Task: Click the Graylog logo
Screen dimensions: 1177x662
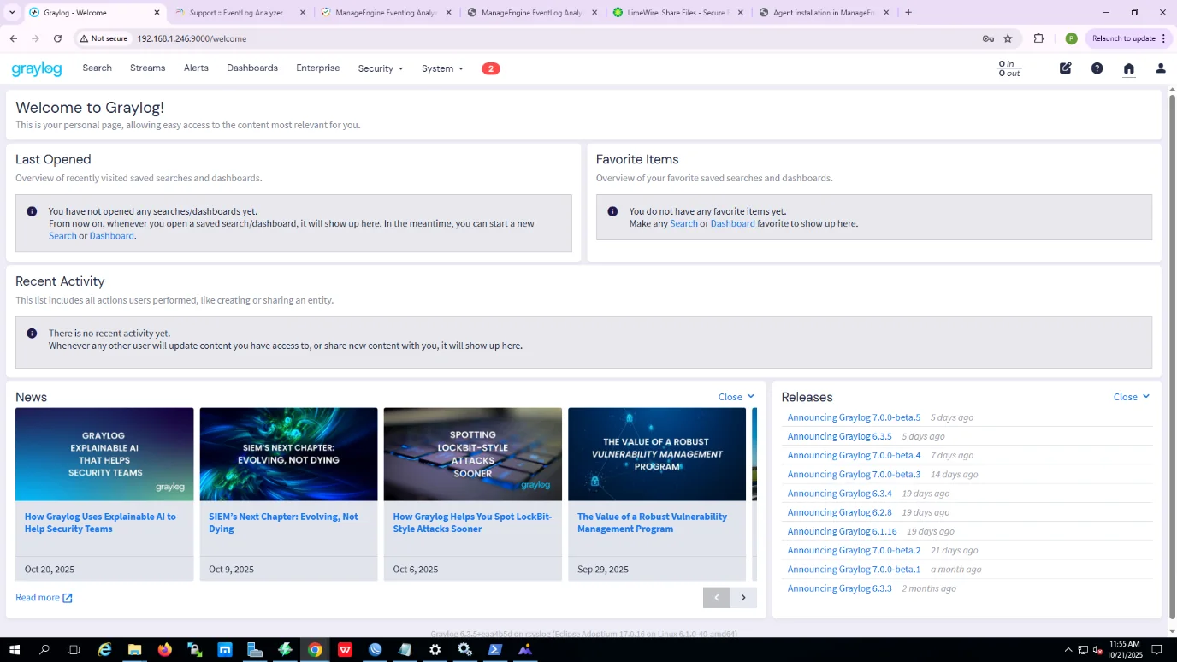Action: (x=37, y=69)
